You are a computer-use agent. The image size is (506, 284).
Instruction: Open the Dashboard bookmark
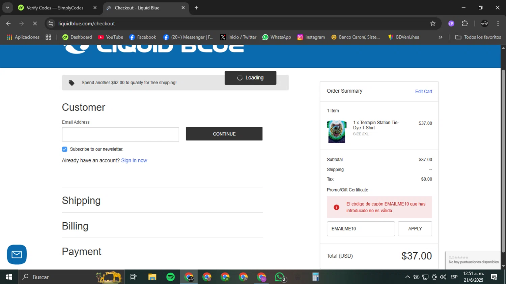[77, 37]
